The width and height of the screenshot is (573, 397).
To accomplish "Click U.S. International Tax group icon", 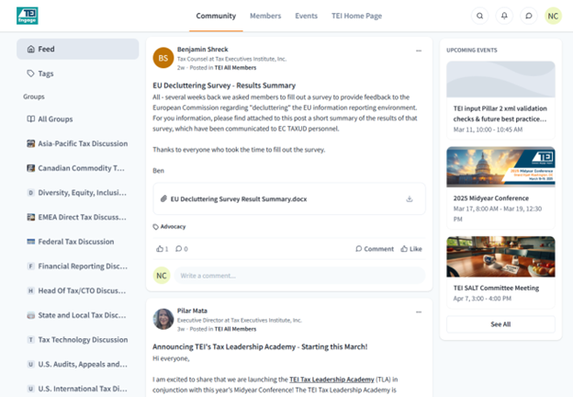I will pos(30,389).
